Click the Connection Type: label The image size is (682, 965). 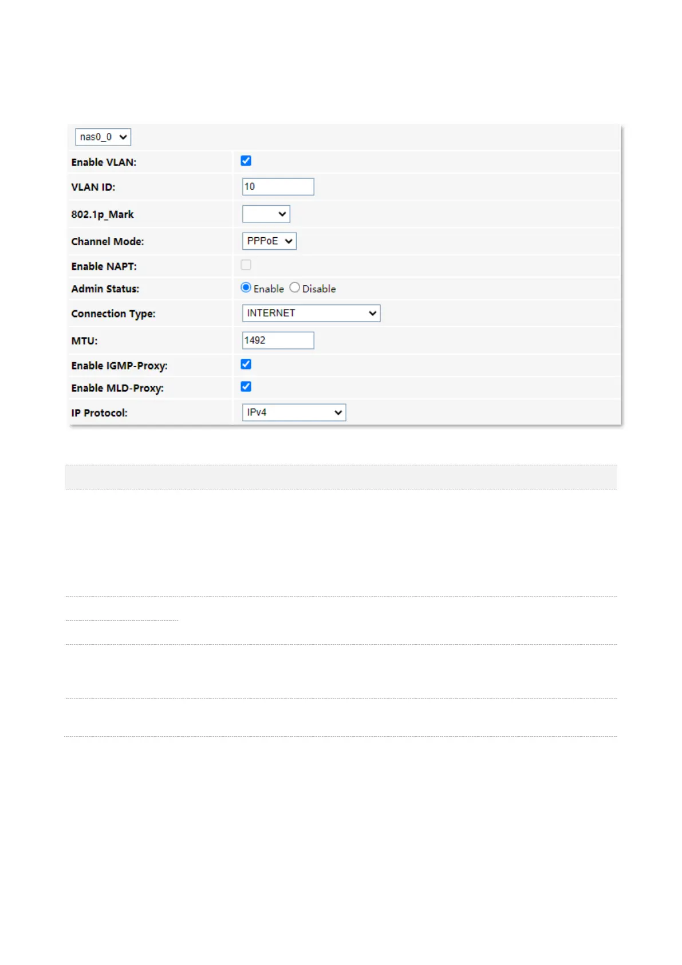point(113,314)
